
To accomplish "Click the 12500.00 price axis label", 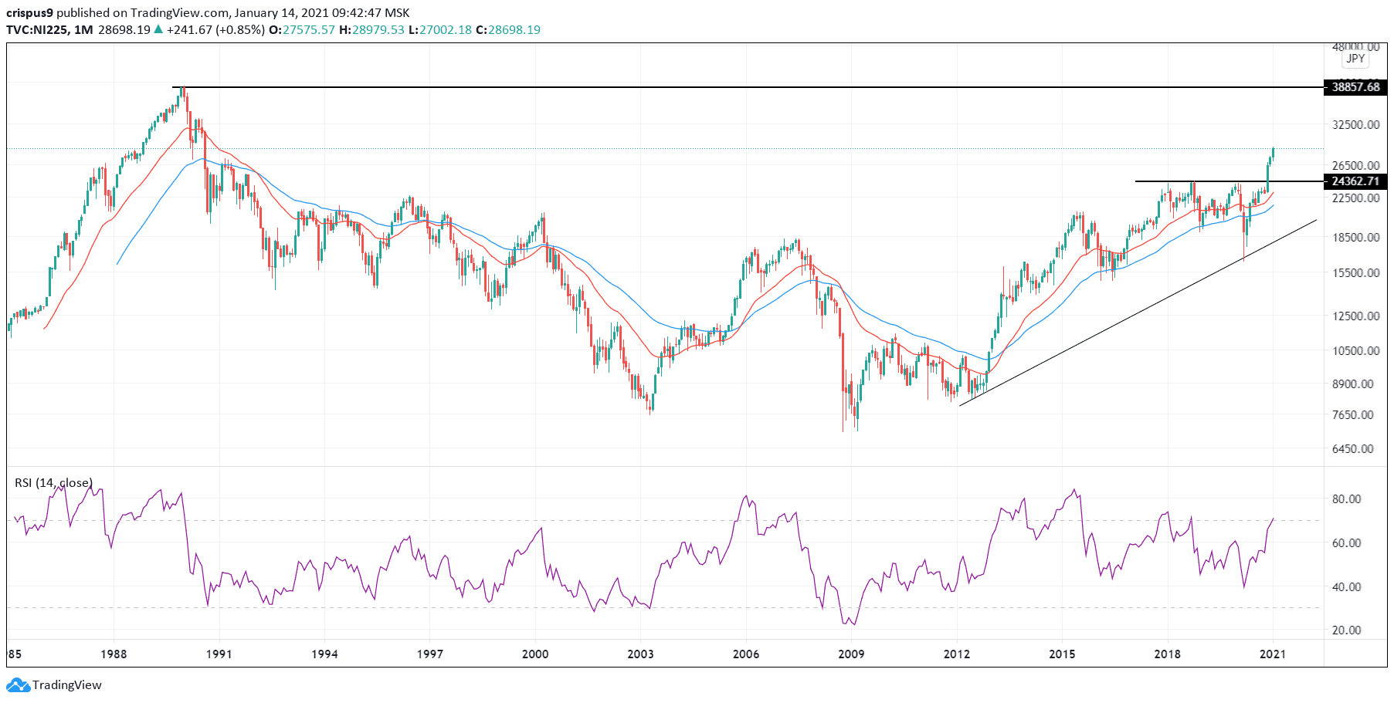I will tap(1356, 316).
